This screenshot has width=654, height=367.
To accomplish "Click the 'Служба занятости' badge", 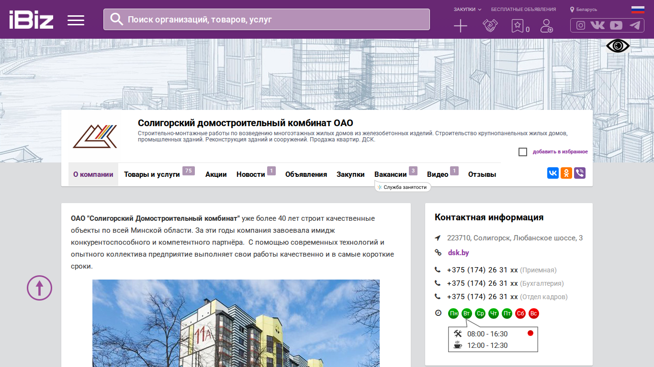I will coord(403,187).
